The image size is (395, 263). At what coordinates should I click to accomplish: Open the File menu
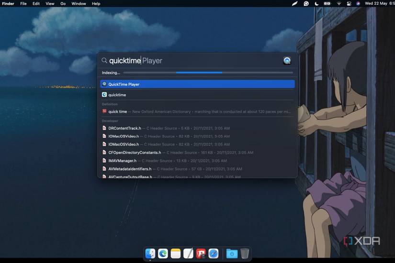point(23,3)
